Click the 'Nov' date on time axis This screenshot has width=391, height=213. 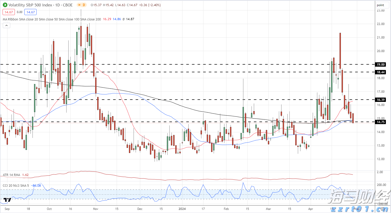pyautogui.click(x=96, y=209)
